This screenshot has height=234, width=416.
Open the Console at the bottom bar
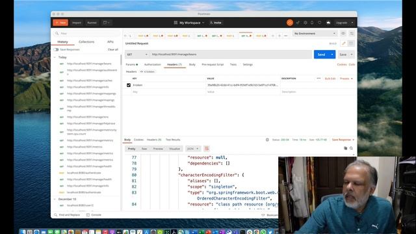pos(94,215)
